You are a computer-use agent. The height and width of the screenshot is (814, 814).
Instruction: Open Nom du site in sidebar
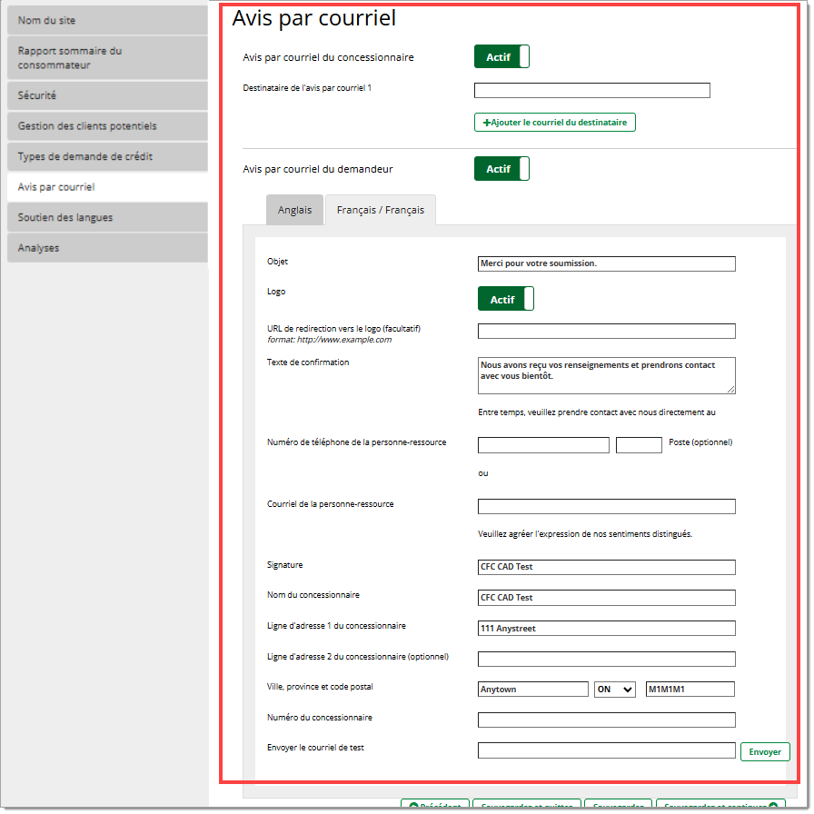tap(107, 20)
